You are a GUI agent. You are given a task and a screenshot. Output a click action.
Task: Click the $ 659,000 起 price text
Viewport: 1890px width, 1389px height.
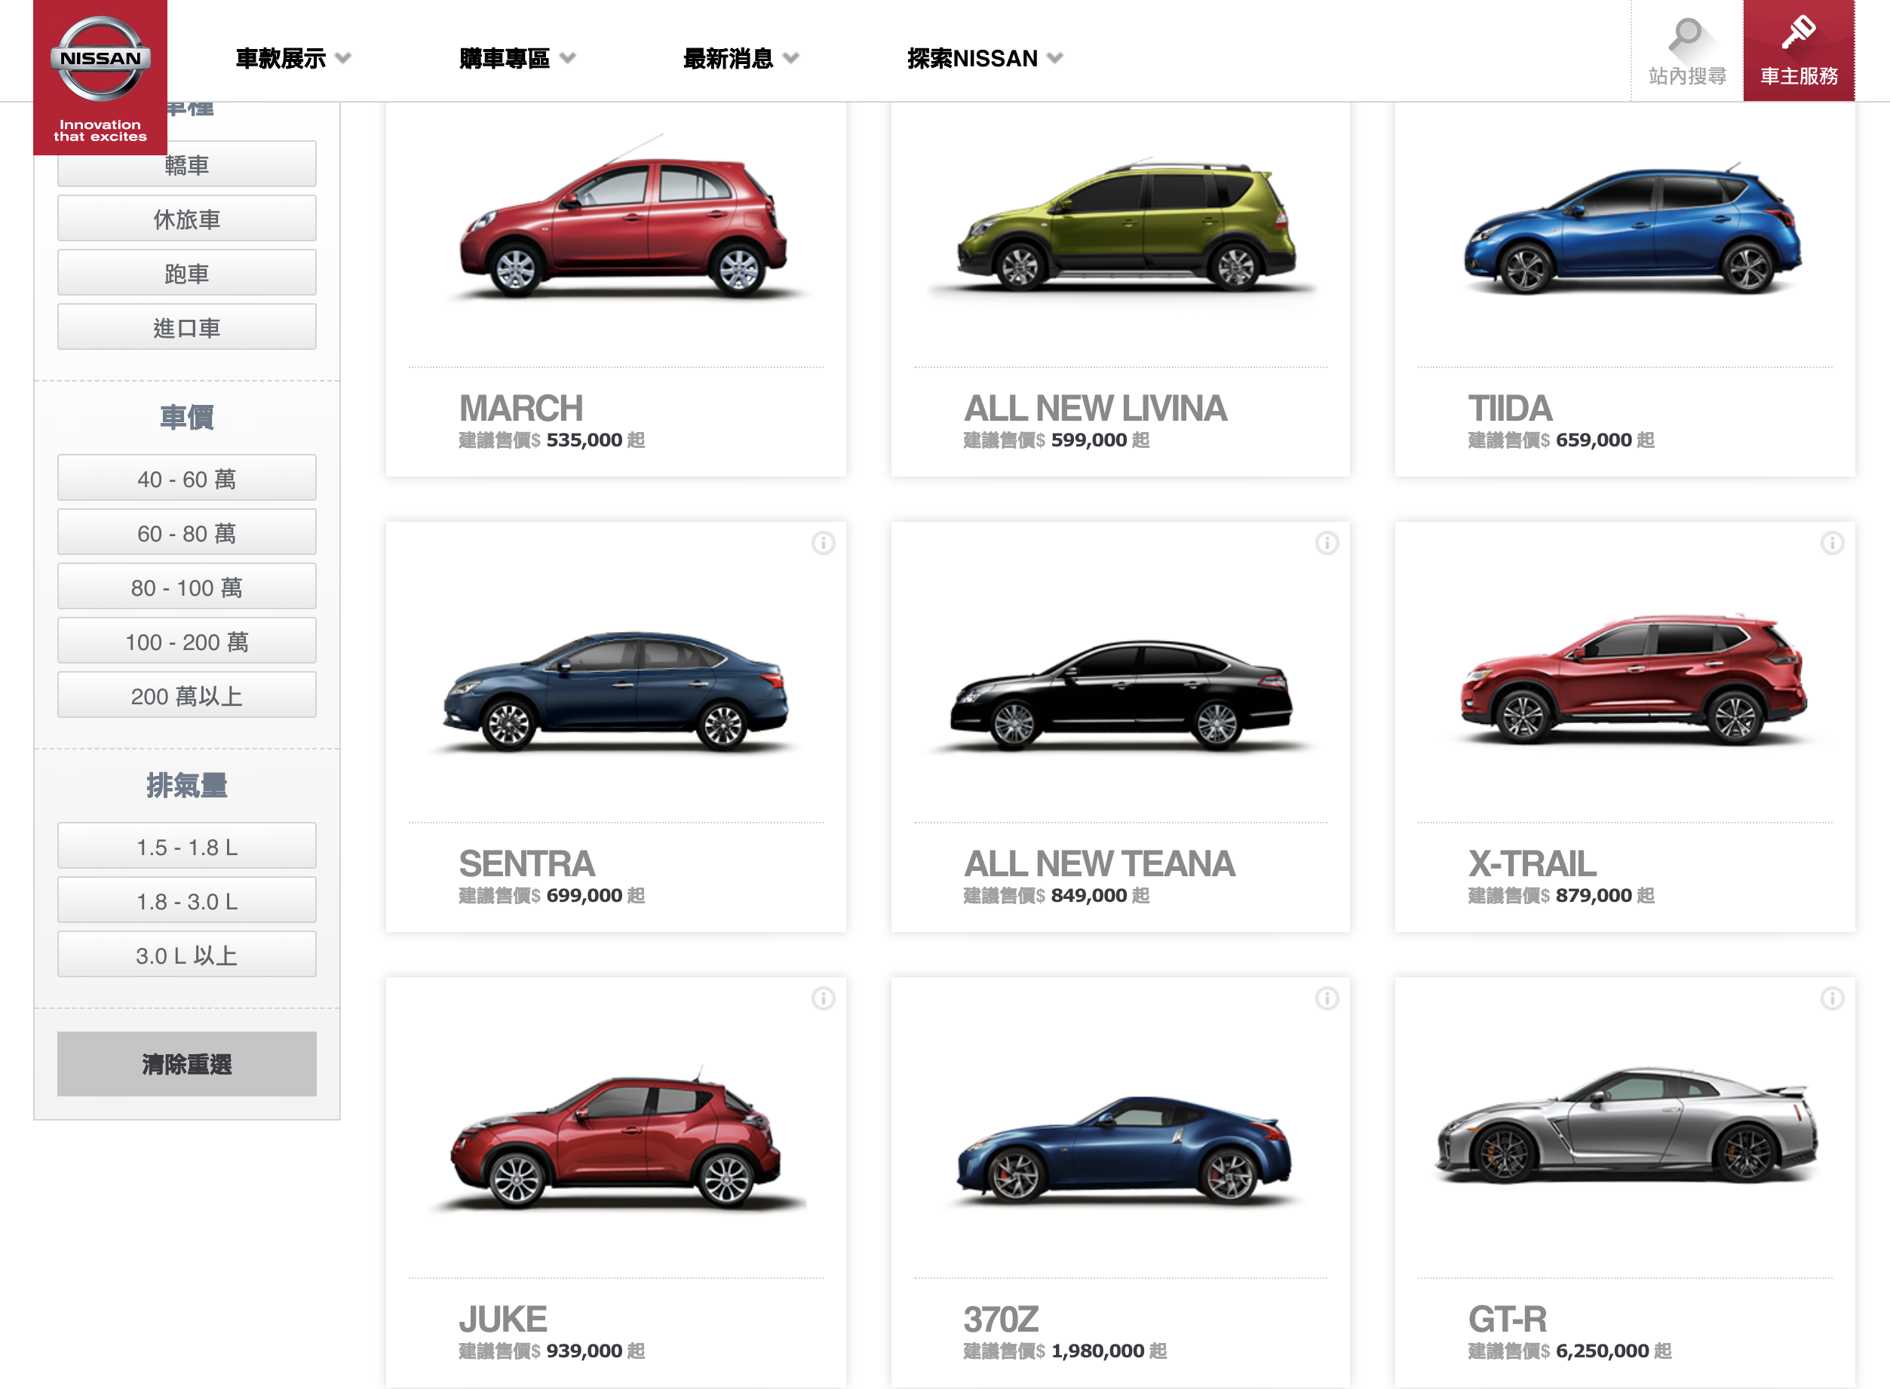coord(1597,440)
